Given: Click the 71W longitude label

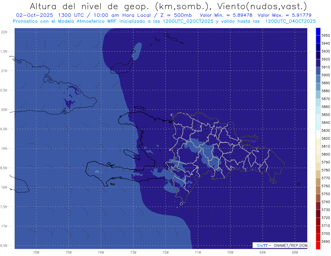Looking at the screenshot, I should pyautogui.click(x=198, y=252).
